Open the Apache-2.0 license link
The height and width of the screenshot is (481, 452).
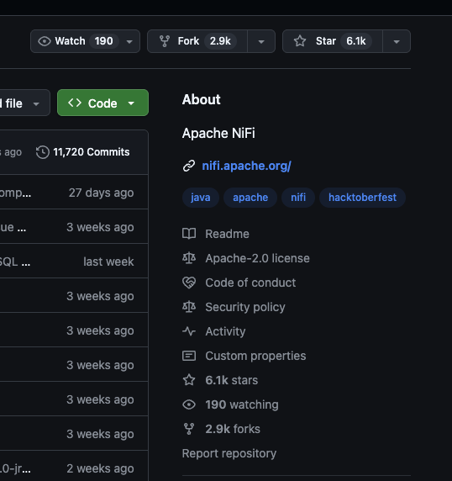[x=257, y=258]
